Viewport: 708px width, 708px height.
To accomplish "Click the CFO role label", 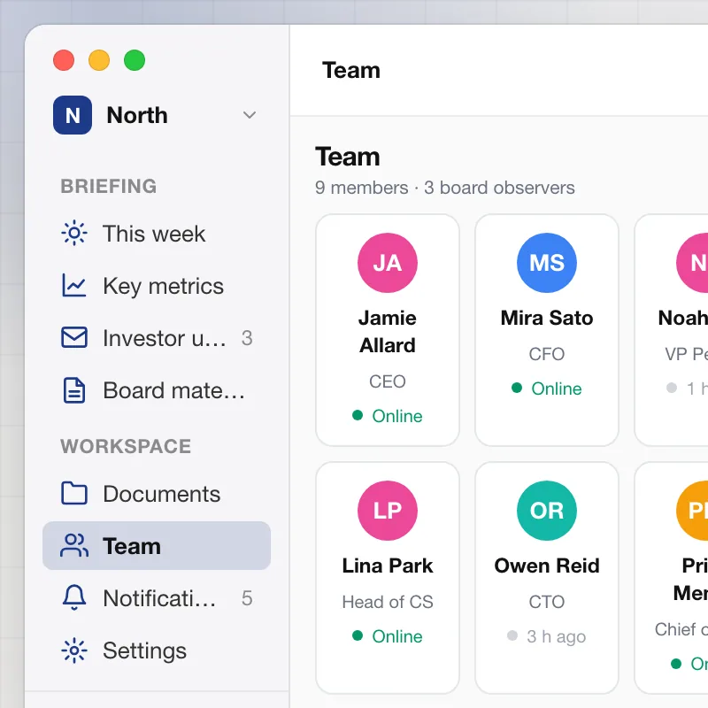I will click(x=546, y=354).
